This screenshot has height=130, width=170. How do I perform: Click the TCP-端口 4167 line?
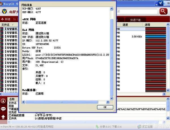click(31, 9)
